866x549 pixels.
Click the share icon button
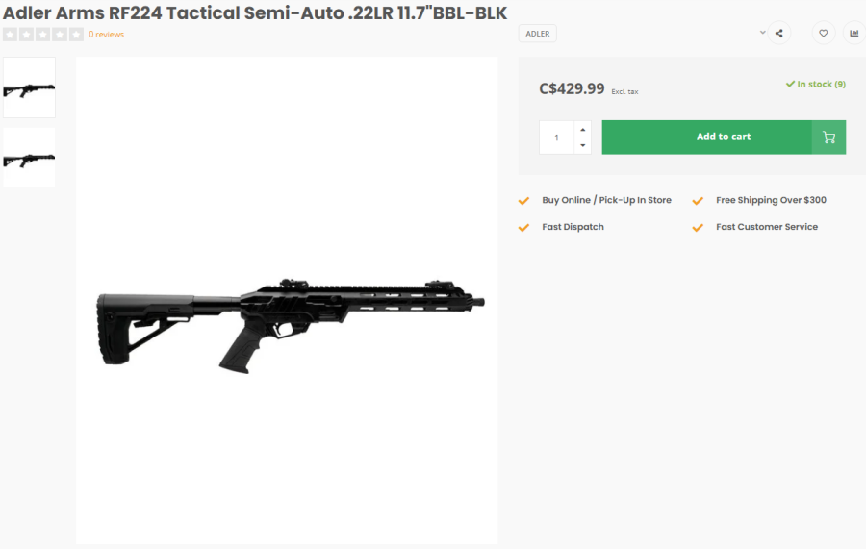click(x=778, y=33)
